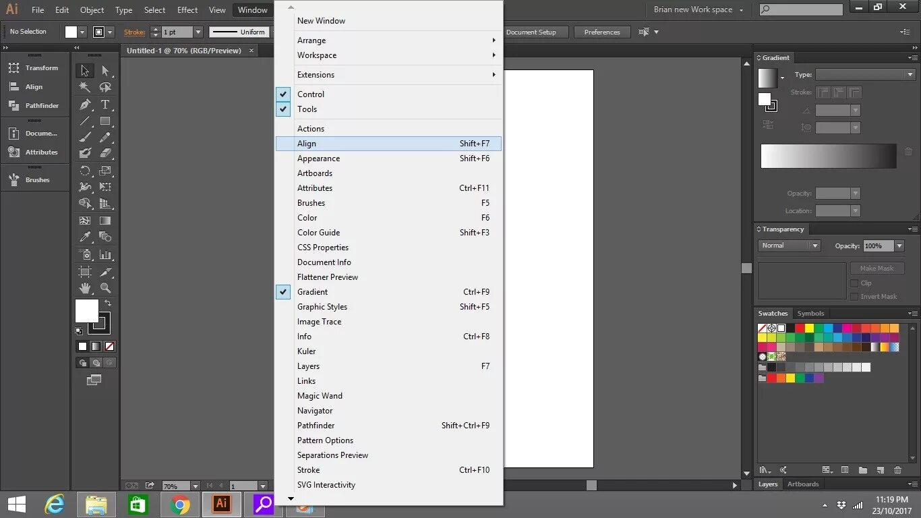Select the Blob Brush tool

pyautogui.click(x=84, y=153)
